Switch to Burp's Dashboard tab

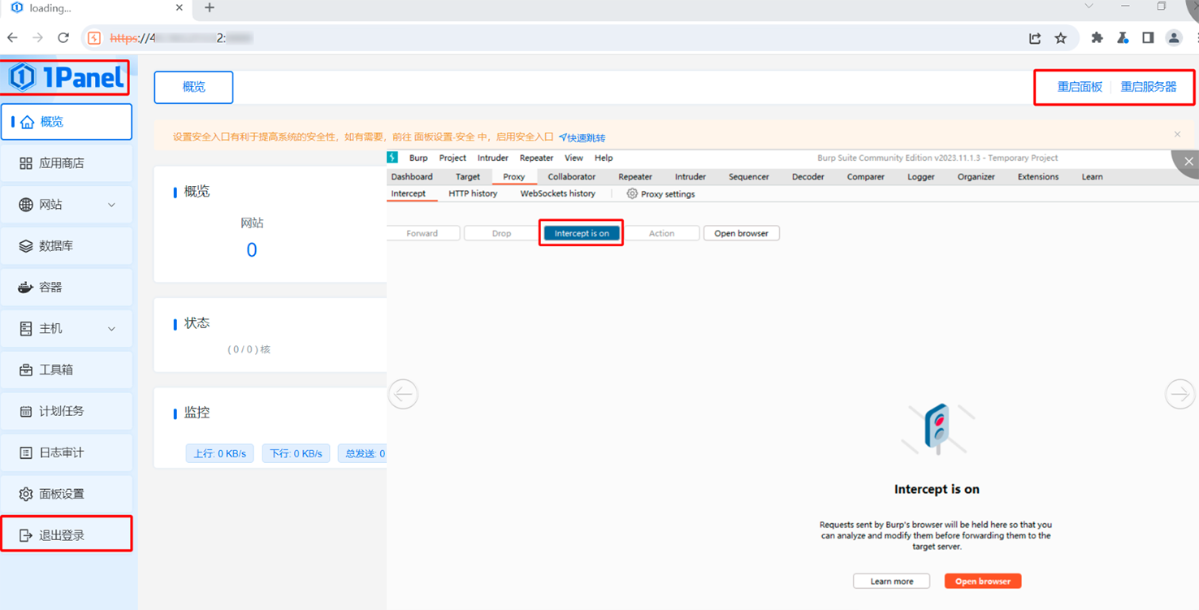(x=412, y=176)
